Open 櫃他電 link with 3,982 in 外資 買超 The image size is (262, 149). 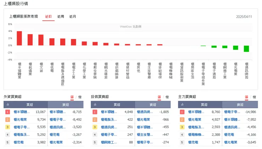[x=18, y=142]
